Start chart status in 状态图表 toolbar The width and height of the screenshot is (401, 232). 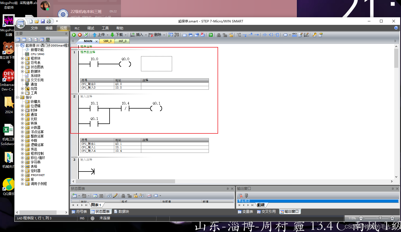95,196
